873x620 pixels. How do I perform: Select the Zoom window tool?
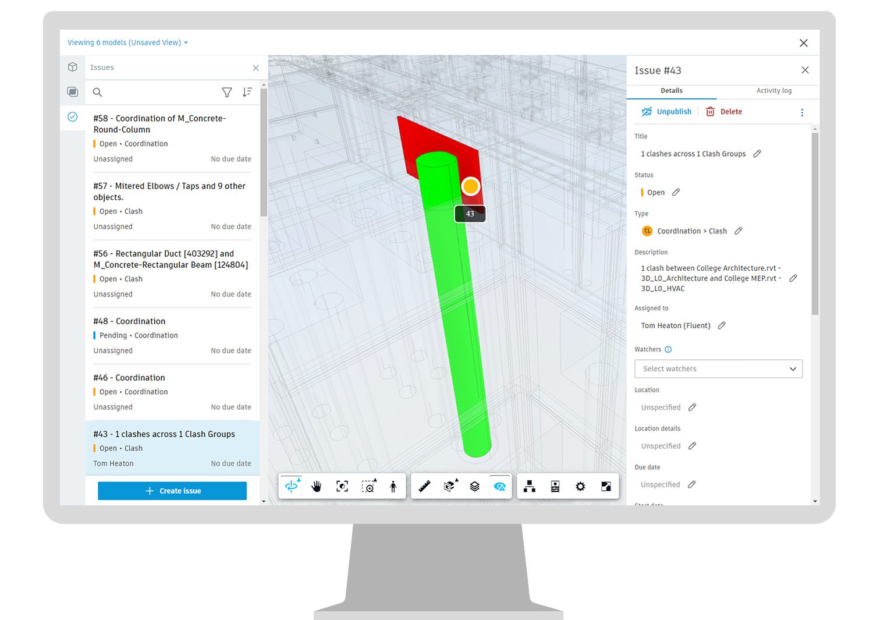point(368,486)
